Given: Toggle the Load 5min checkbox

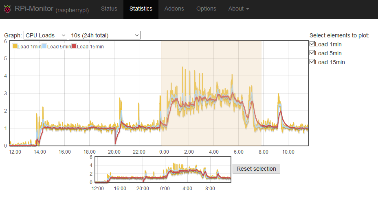Looking at the screenshot, I should pos(312,53).
